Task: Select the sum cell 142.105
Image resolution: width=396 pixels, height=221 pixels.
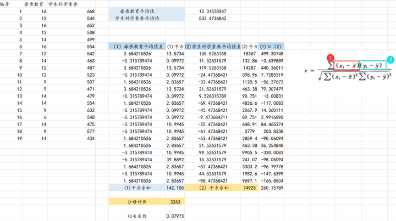Action: 175,188
